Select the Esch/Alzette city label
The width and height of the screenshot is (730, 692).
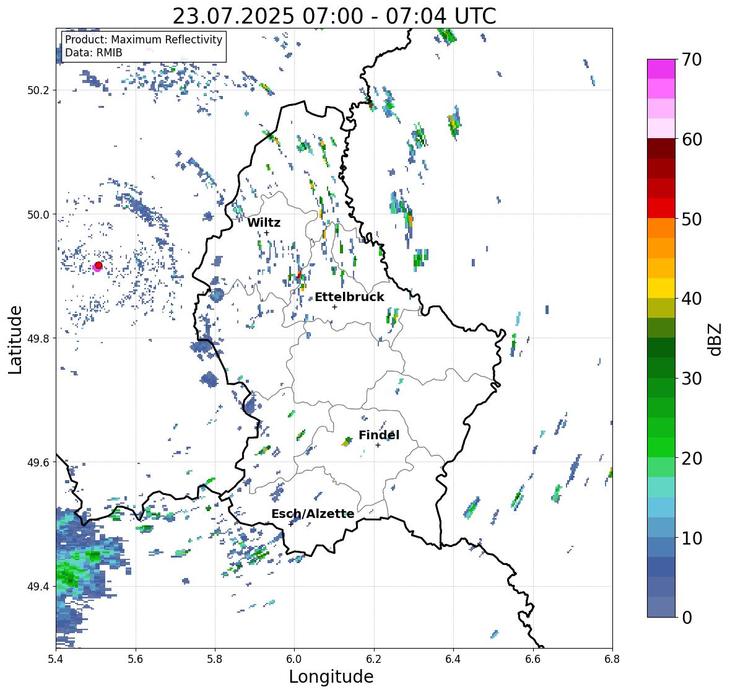[x=313, y=514]
